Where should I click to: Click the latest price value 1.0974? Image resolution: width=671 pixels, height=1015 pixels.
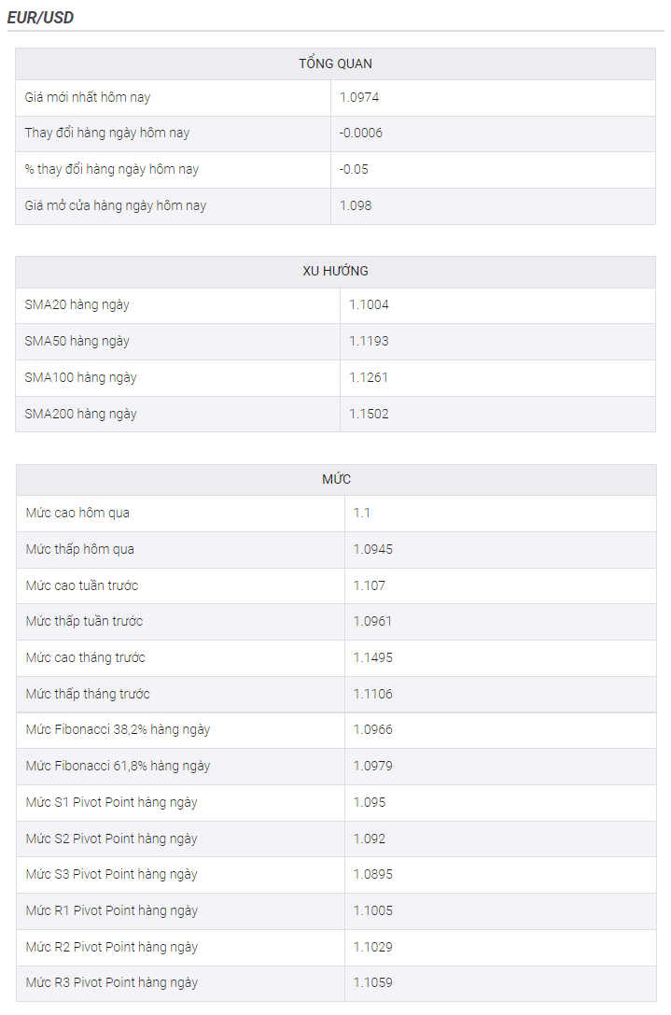click(359, 97)
